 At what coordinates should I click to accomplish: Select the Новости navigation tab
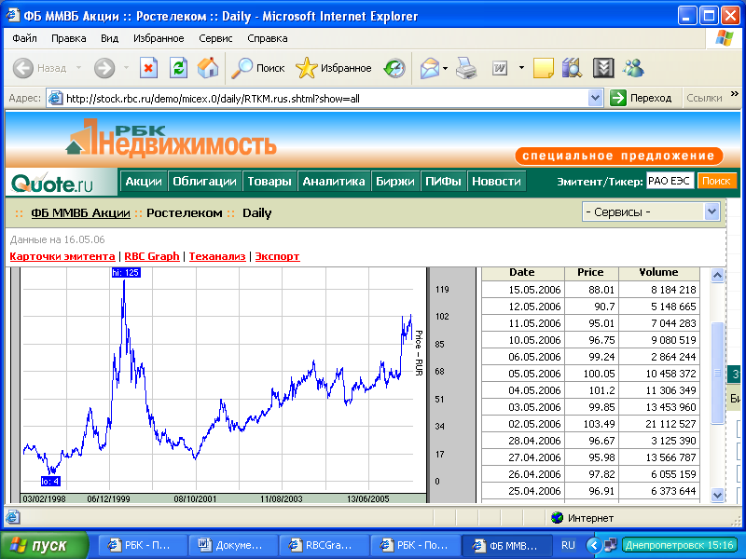(496, 181)
